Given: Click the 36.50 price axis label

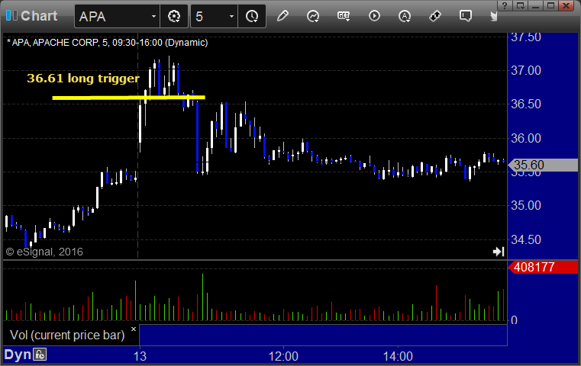Looking at the screenshot, I should (526, 104).
